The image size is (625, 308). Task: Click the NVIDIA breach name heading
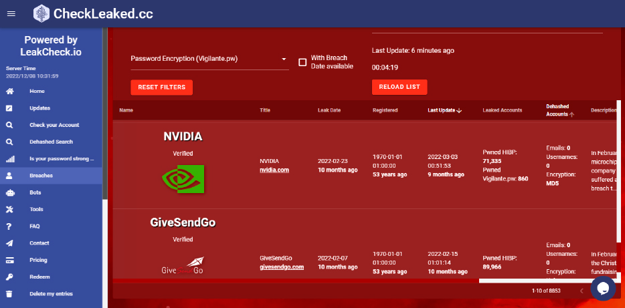click(x=183, y=136)
